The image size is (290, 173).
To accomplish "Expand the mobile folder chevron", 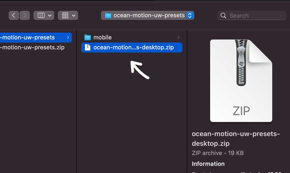I will [x=178, y=37].
